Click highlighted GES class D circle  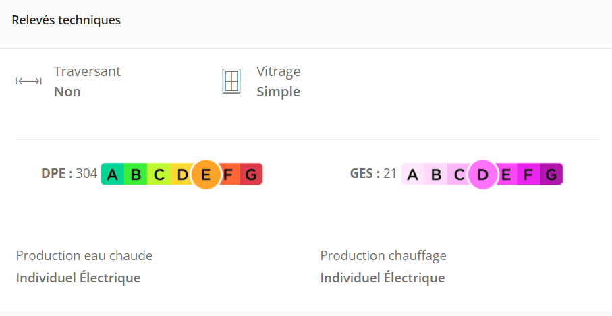(x=482, y=175)
